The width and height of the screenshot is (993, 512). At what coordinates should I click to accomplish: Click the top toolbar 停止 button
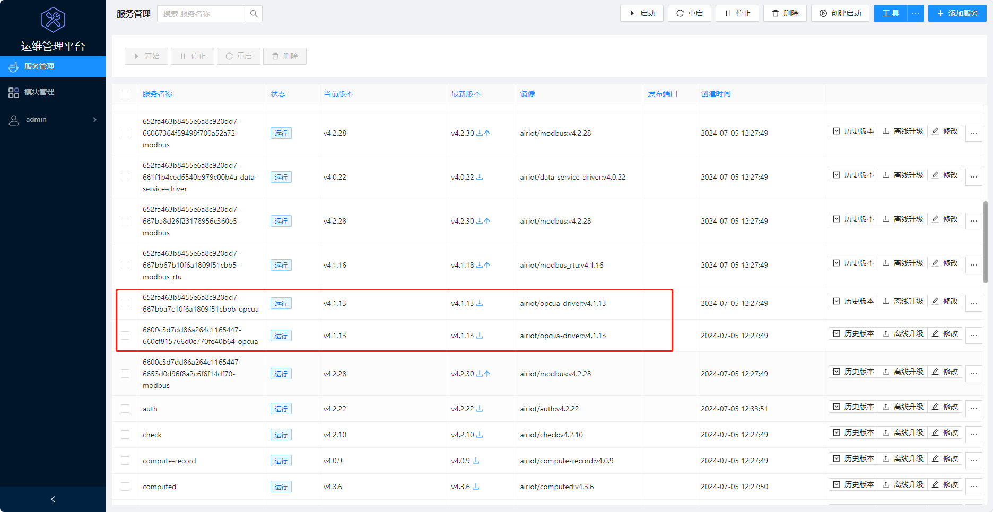[737, 13]
